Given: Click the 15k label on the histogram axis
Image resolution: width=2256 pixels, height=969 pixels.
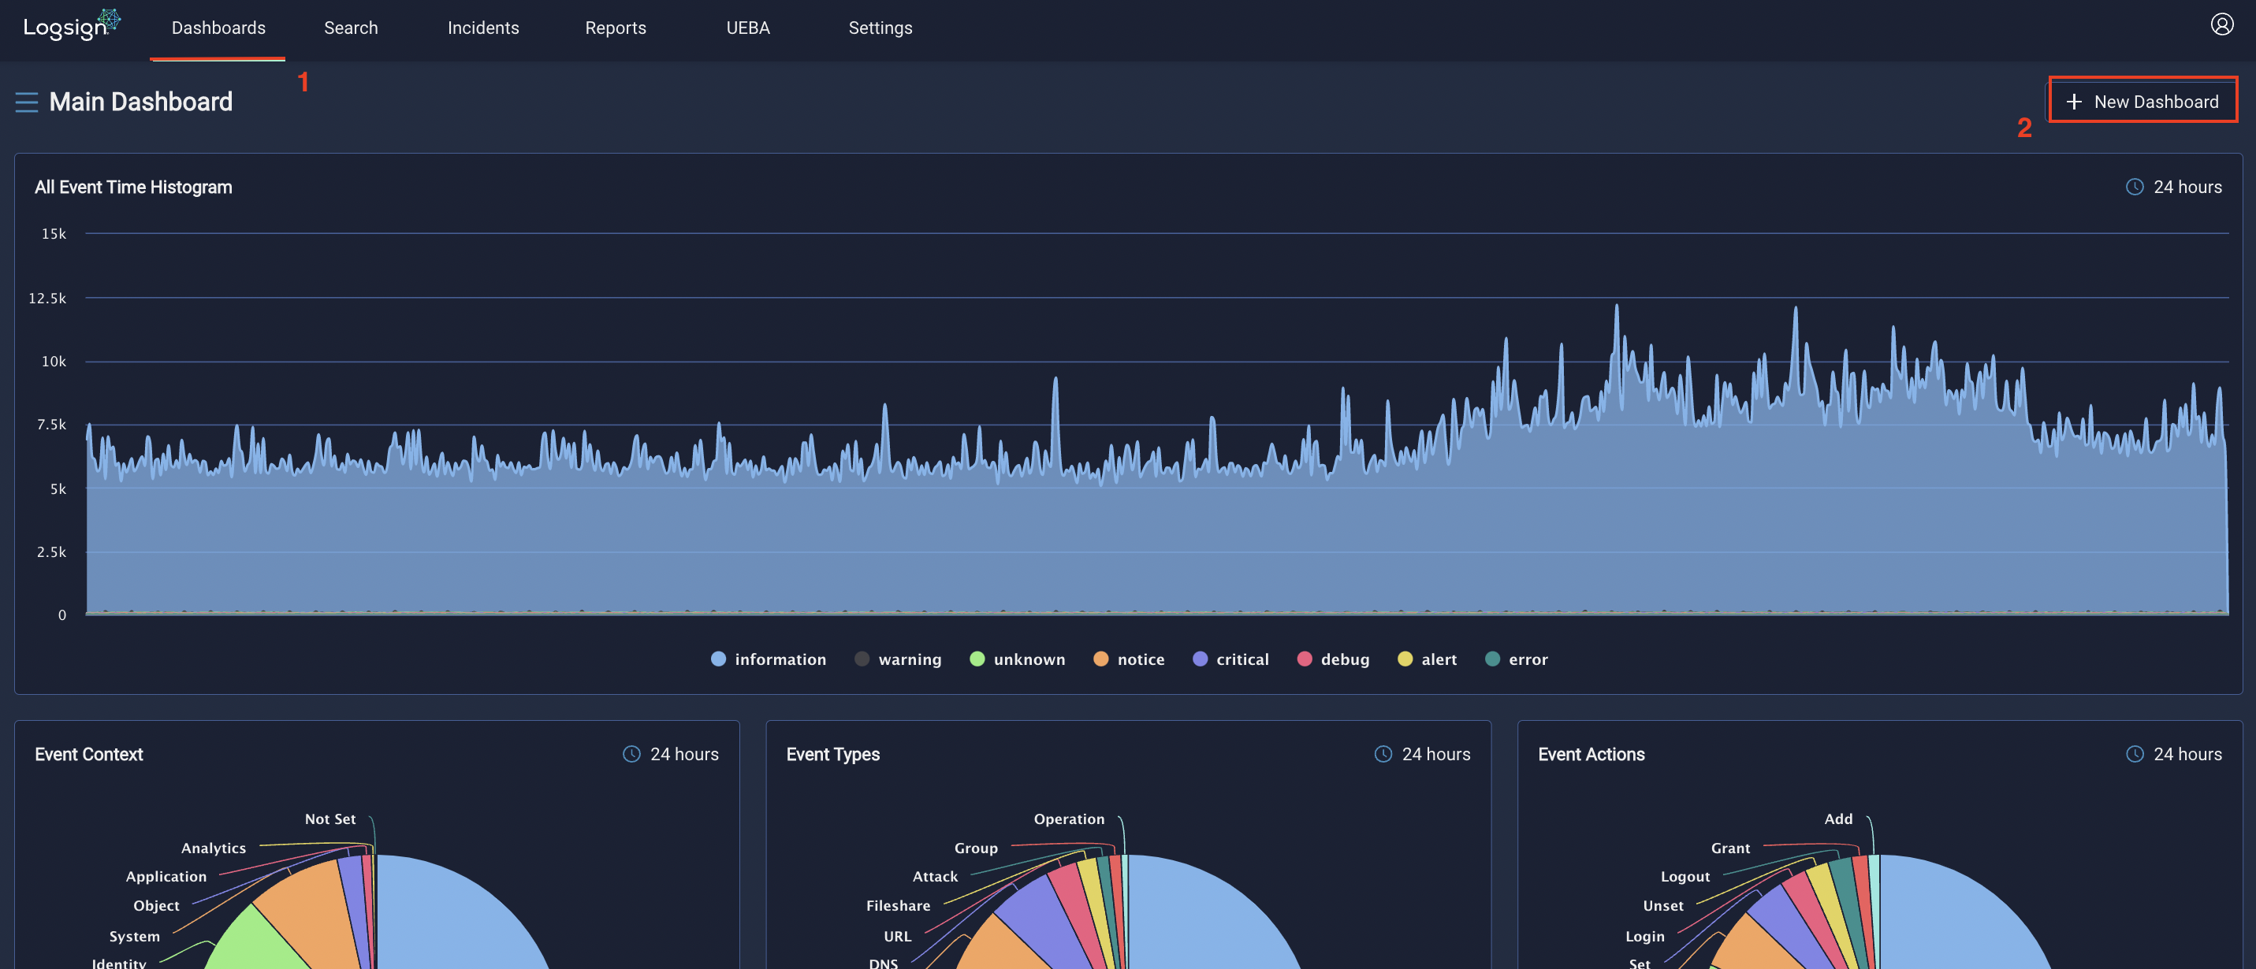Looking at the screenshot, I should pos(54,234).
